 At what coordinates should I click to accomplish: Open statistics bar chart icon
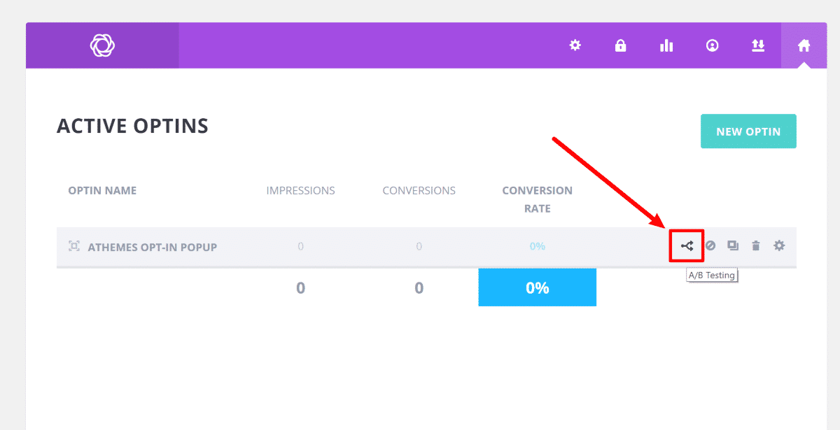(x=666, y=45)
